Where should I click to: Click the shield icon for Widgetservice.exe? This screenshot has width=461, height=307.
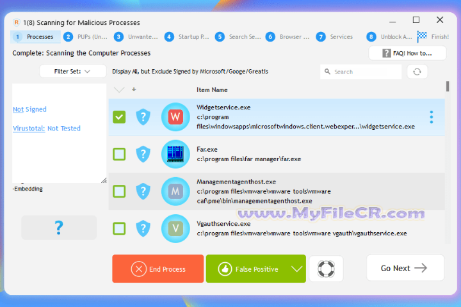click(x=143, y=117)
